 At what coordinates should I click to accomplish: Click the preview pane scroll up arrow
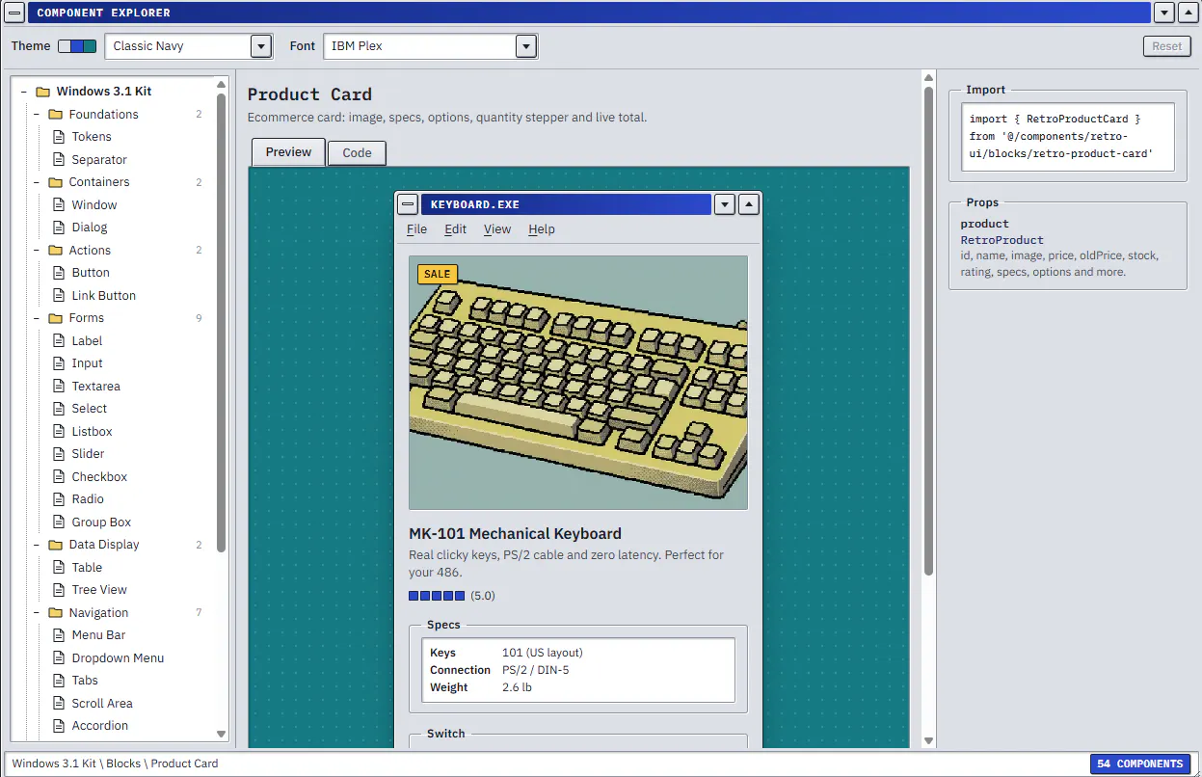point(928,78)
